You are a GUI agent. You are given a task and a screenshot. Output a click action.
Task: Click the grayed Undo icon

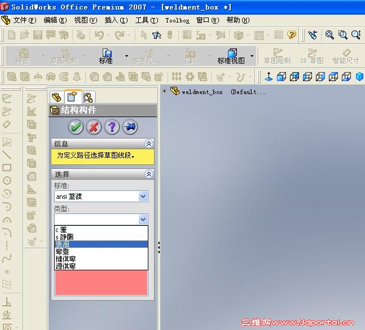tap(99, 35)
